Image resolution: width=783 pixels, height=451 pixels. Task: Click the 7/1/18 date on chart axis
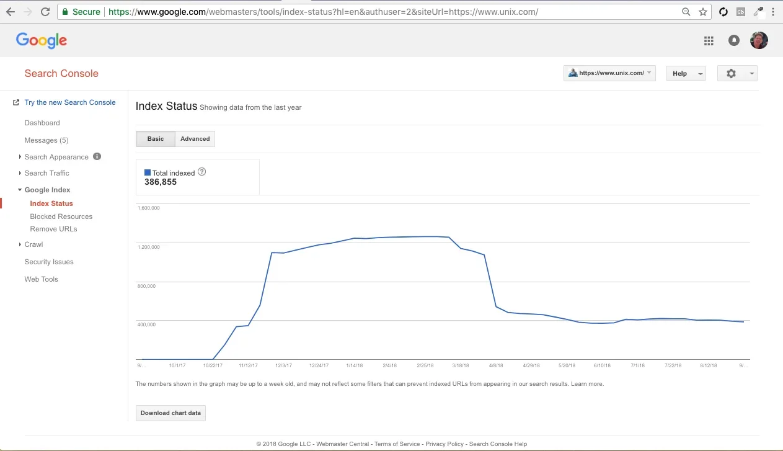638,366
